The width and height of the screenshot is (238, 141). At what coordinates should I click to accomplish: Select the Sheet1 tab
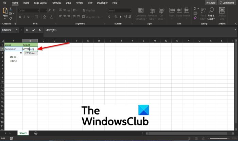click(23, 133)
